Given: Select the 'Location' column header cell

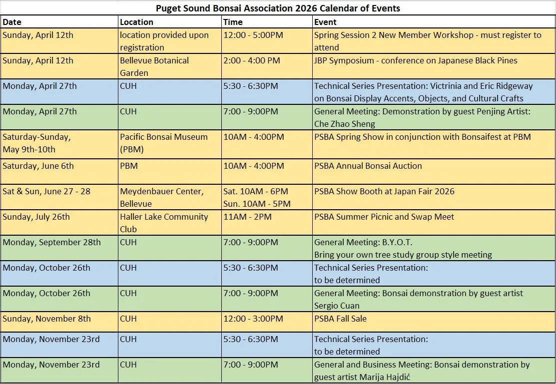Looking at the screenshot, I should [170, 22].
